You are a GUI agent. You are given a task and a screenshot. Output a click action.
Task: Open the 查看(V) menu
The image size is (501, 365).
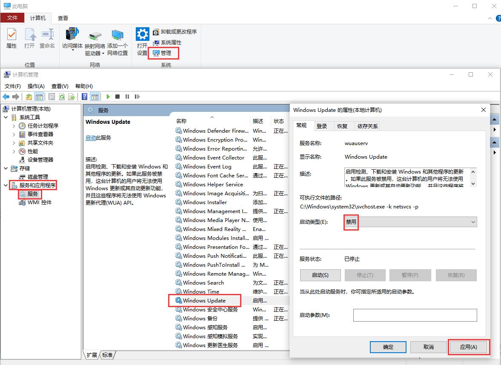pyautogui.click(x=60, y=86)
